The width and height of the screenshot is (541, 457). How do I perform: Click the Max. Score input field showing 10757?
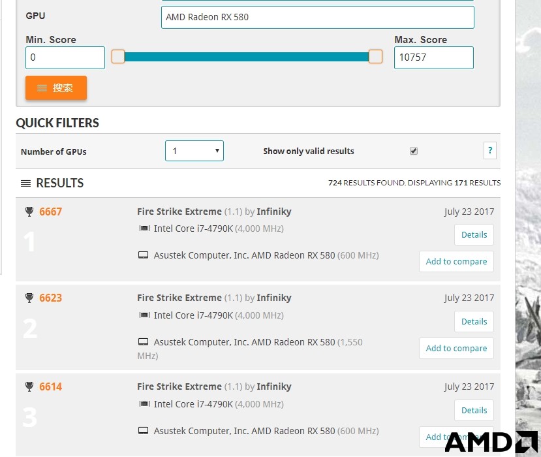click(x=434, y=57)
